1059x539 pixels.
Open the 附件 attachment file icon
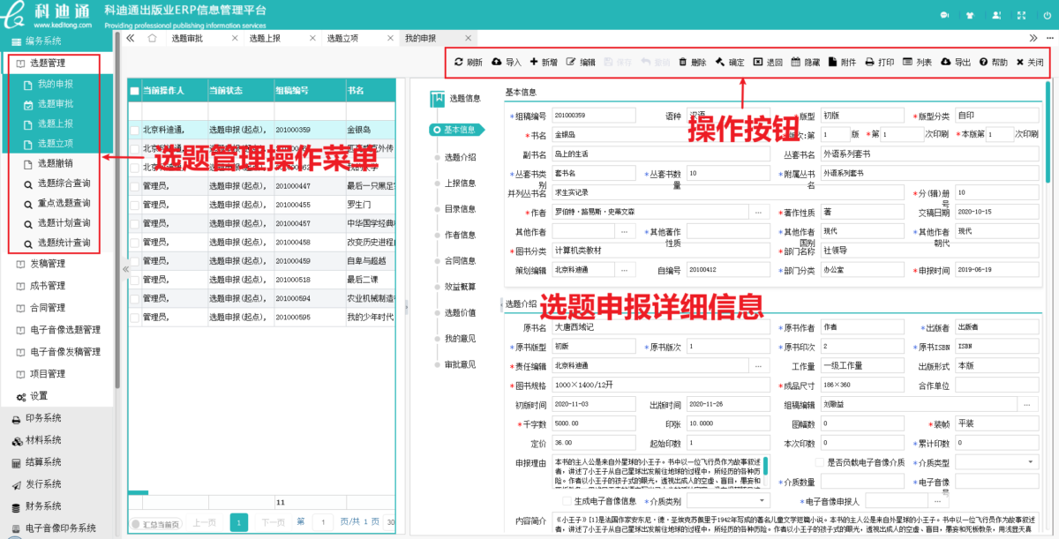point(832,63)
